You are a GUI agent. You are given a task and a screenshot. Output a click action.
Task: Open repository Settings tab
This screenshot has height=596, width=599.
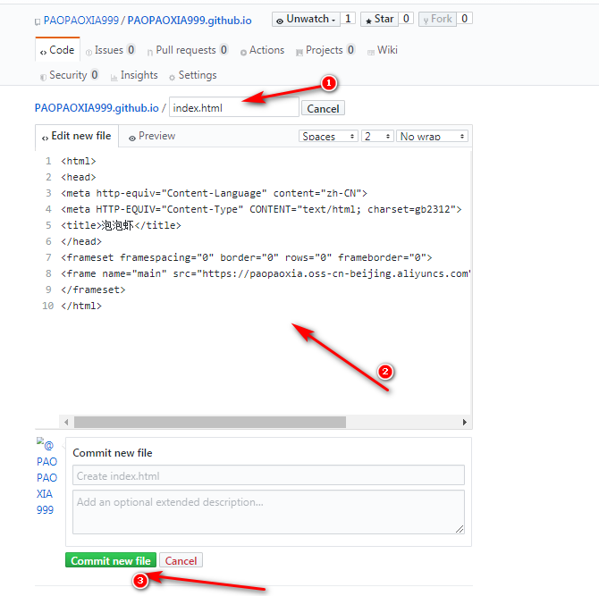tap(193, 75)
